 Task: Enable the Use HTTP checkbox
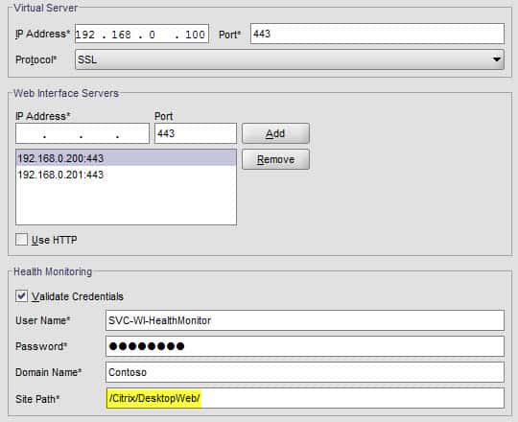click(x=21, y=240)
